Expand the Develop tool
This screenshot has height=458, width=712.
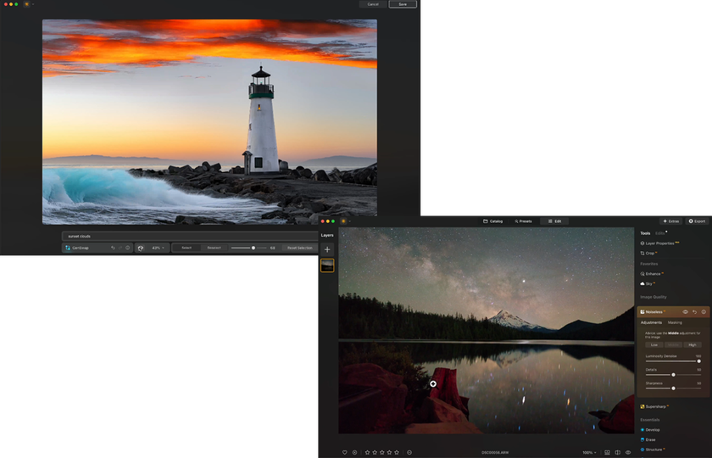coord(650,430)
